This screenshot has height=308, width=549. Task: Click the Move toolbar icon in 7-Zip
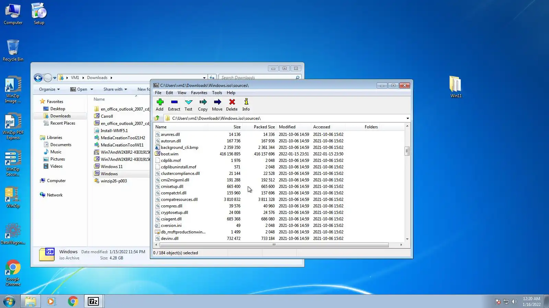pos(217,105)
